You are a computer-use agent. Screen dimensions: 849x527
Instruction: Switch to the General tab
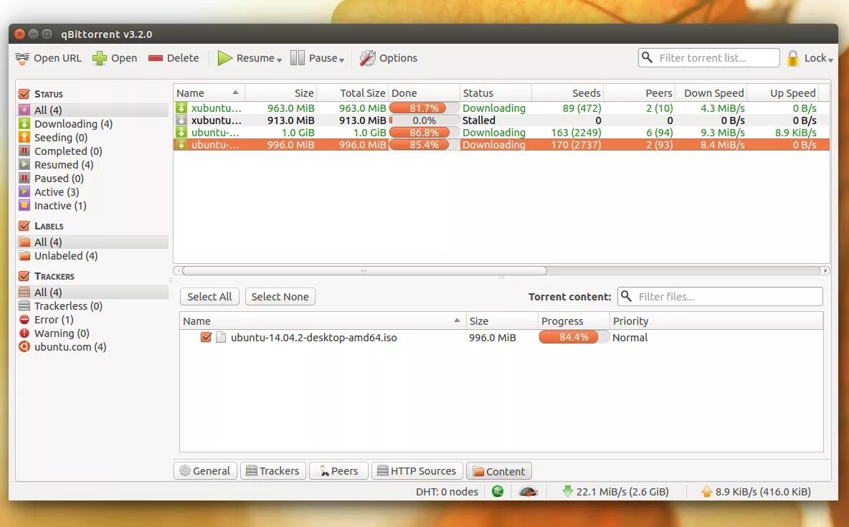point(205,470)
